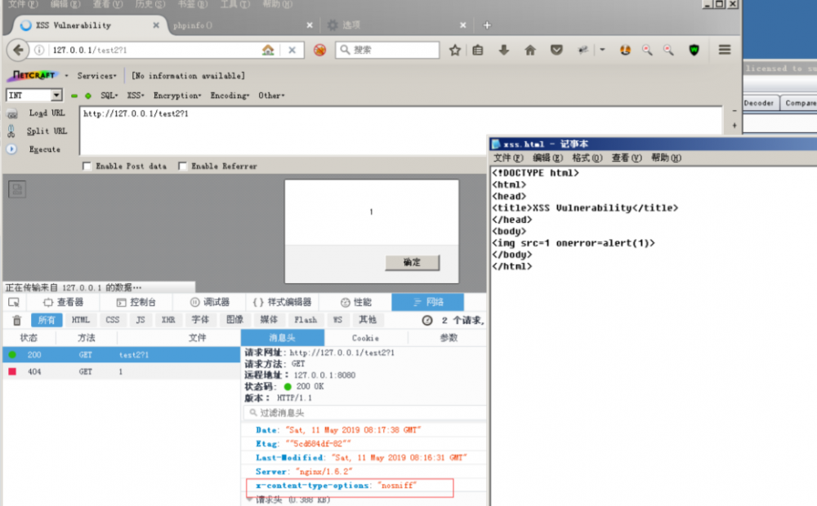Screen dimensions: 817x506
Task: Filter network requests by HTML
Action: (80, 320)
